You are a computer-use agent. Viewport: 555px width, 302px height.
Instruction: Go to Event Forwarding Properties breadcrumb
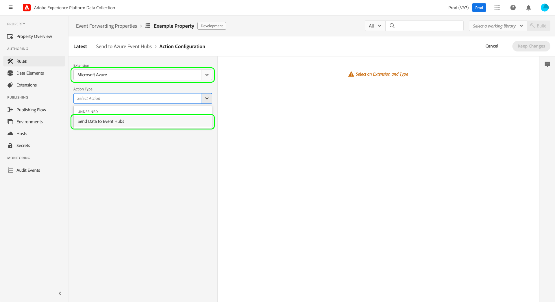point(106,26)
